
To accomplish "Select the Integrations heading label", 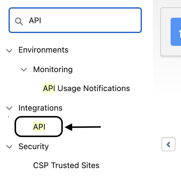I will (x=40, y=108).
